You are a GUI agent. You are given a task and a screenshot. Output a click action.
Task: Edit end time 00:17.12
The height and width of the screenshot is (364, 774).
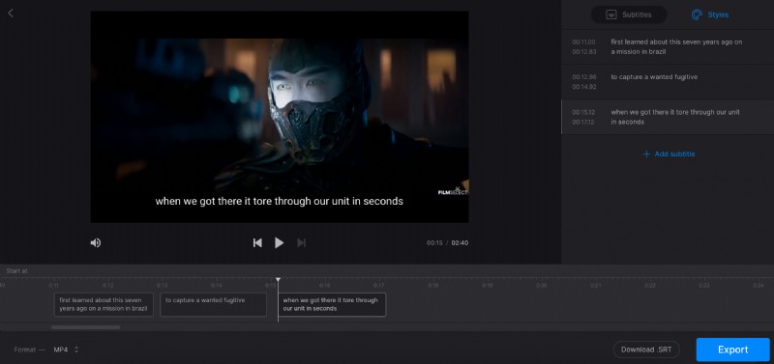pyautogui.click(x=583, y=122)
